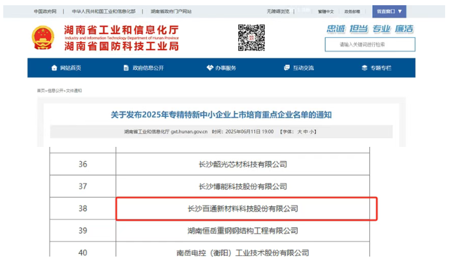Click the document icon beside 政府信息公开
Viewport: 451px width, 267px height.
(126, 68)
